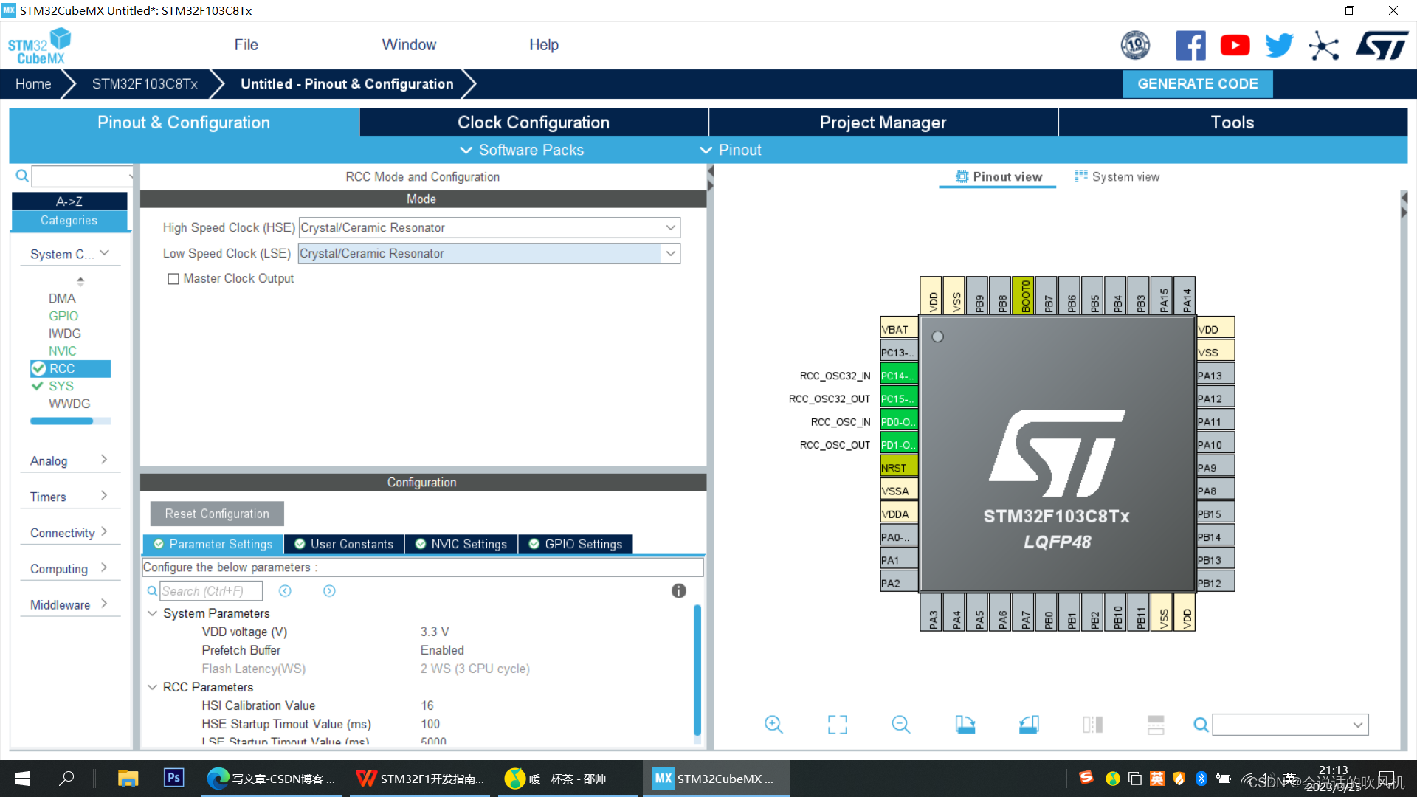Jump to next parameter search result
This screenshot has width=1417, height=797.
pyautogui.click(x=329, y=591)
